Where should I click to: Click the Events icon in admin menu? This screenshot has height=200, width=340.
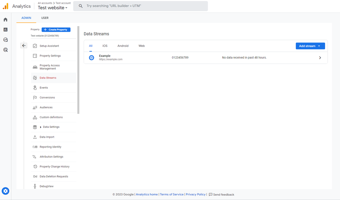coord(35,87)
